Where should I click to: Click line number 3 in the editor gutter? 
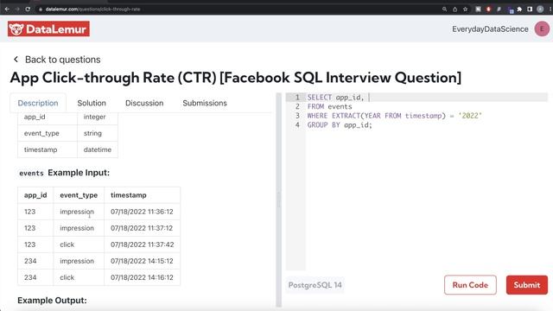point(297,116)
